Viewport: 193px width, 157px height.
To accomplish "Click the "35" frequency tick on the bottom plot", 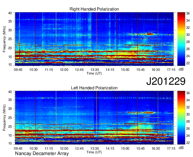I will click(10, 100).
